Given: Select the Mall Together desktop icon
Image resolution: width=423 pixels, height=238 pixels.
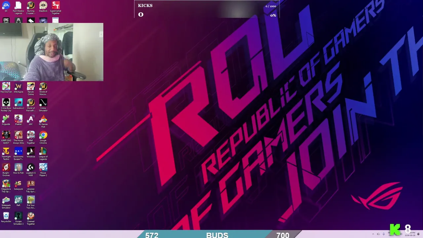Looking at the screenshot, I should point(31,138).
